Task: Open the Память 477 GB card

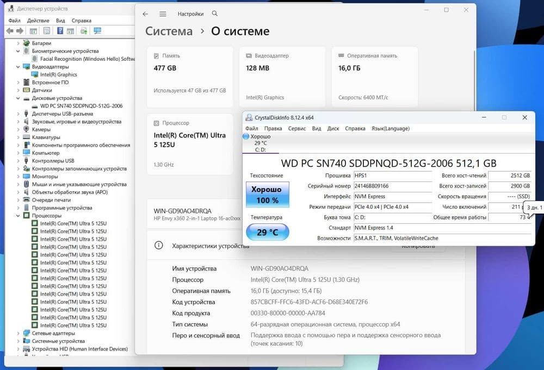Action: click(190, 77)
